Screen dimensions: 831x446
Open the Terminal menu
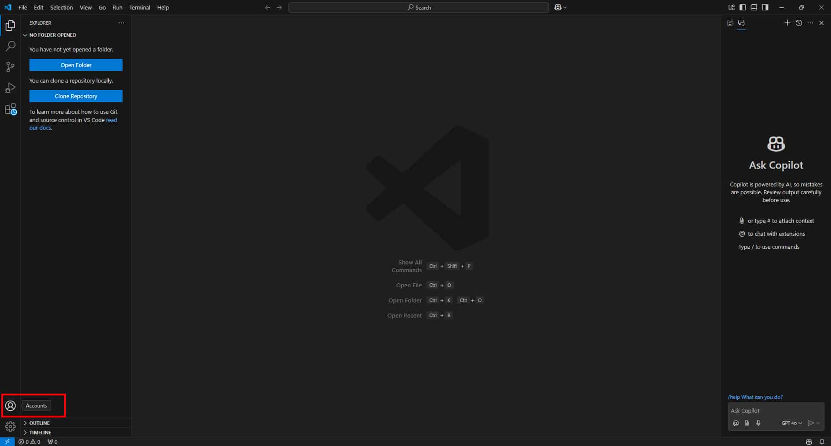pos(140,7)
